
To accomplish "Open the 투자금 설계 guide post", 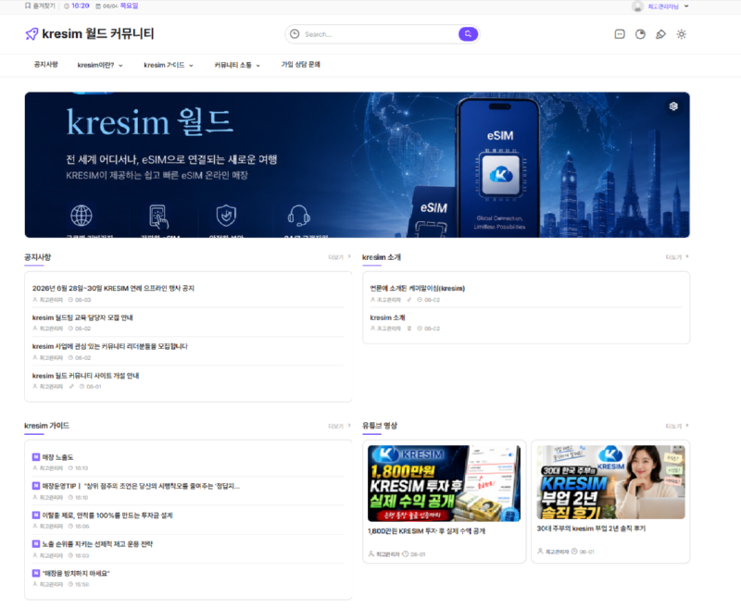I will [107, 515].
